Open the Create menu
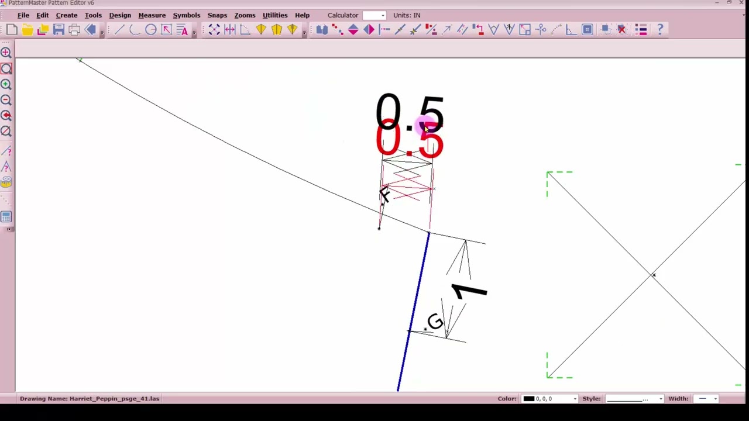This screenshot has width=749, height=421. [67, 15]
